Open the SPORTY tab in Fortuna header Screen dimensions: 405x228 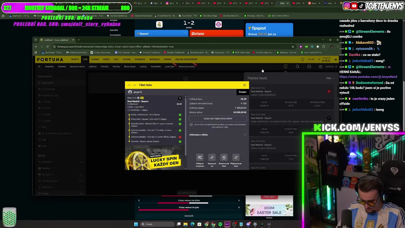click(x=75, y=59)
